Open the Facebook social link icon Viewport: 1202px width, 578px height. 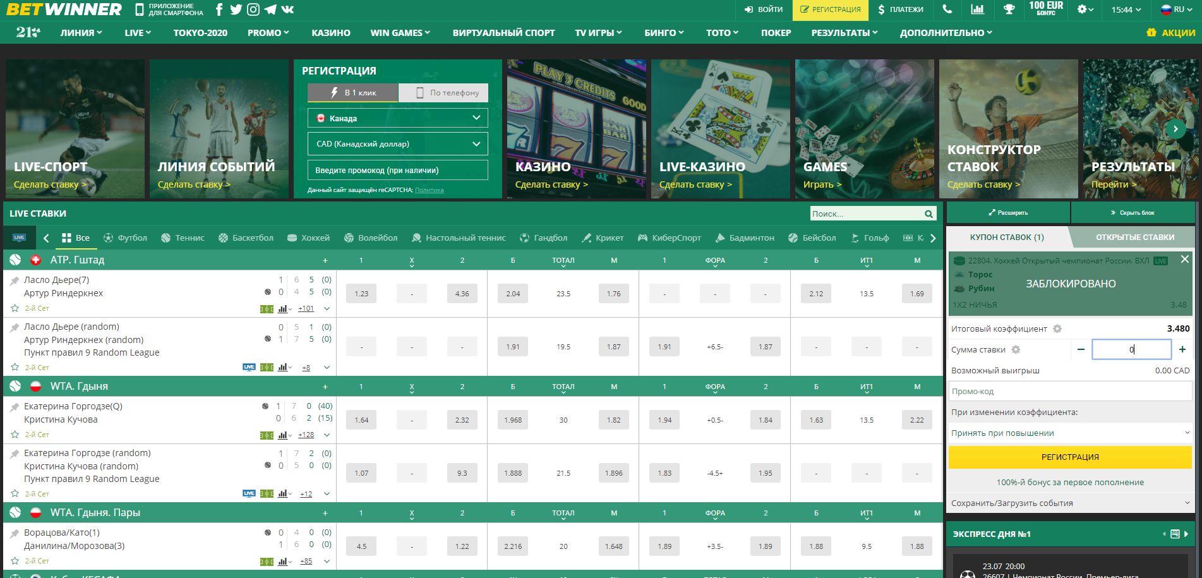pyautogui.click(x=219, y=9)
